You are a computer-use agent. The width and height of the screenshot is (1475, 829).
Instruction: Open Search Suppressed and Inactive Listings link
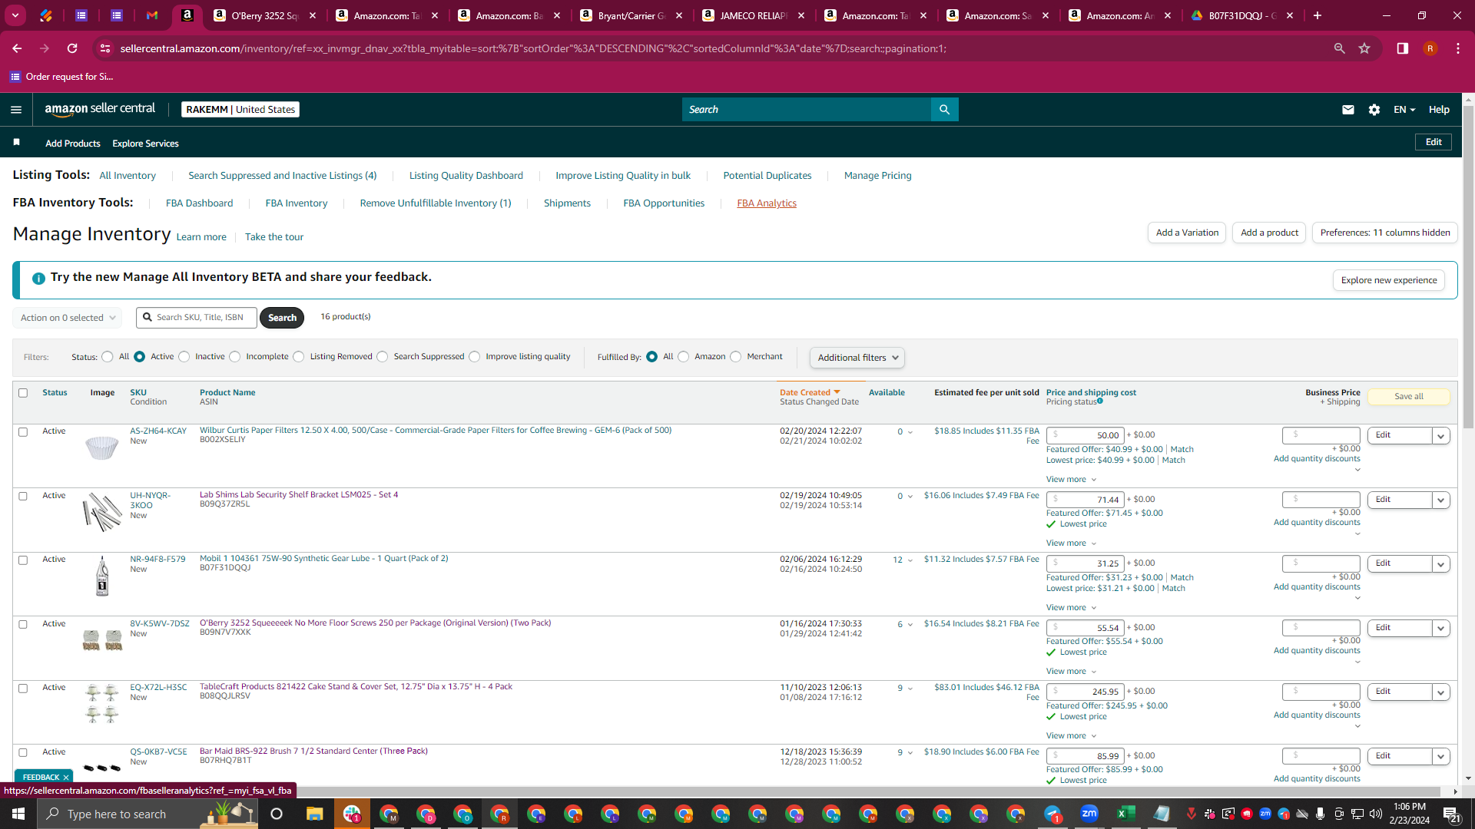pos(283,176)
